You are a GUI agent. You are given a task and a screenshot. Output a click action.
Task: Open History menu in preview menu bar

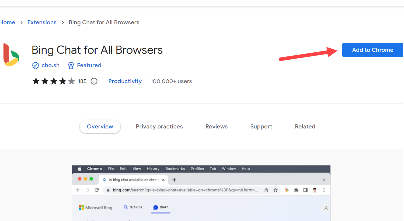click(153, 169)
